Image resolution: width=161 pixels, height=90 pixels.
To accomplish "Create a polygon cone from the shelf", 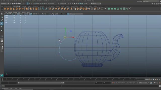I will click(14, 9).
